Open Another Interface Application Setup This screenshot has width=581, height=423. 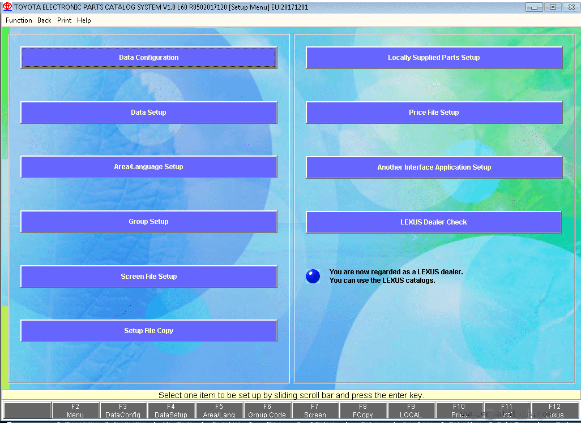[x=434, y=167]
